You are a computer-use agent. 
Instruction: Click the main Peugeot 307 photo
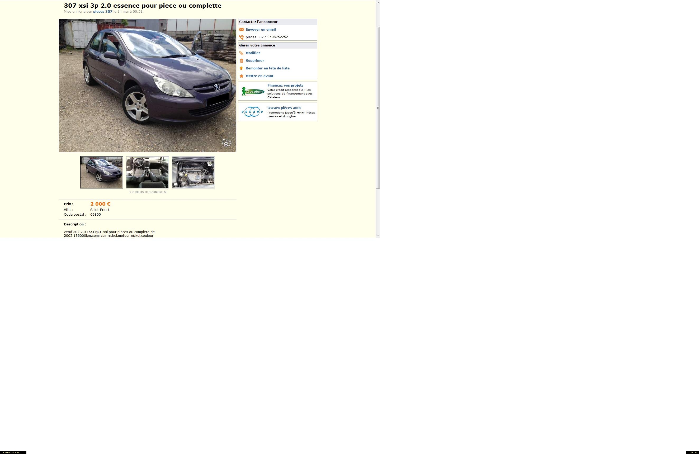(147, 86)
